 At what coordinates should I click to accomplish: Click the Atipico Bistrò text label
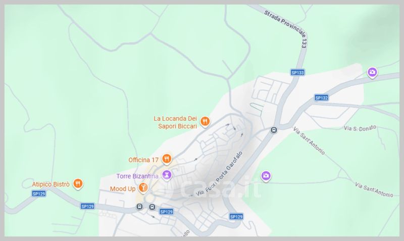pyautogui.click(x=51, y=185)
